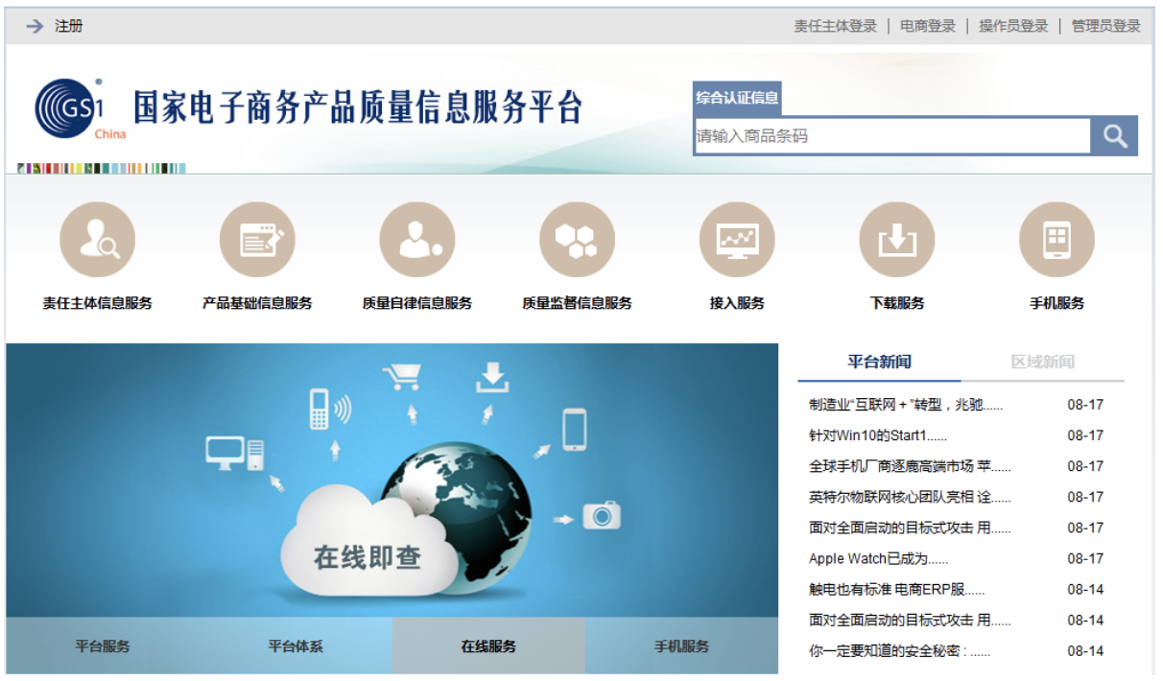Switch banner to 平台服务 tab
1163x681 pixels.
[103, 646]
